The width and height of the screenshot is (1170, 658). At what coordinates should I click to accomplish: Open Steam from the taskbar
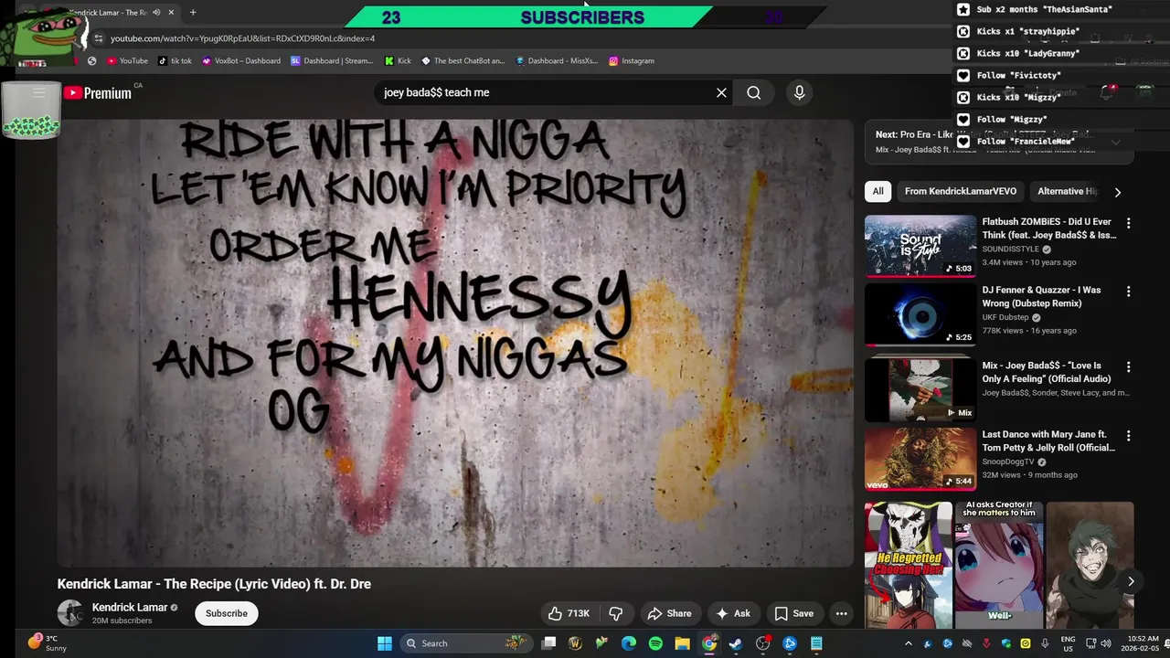736,643
